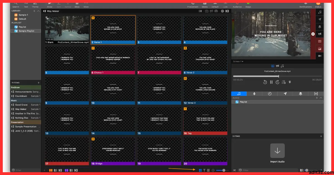Screen dimensions: 334x175
Task: Clear slide layer in preview sidebar
Action: 320,41
